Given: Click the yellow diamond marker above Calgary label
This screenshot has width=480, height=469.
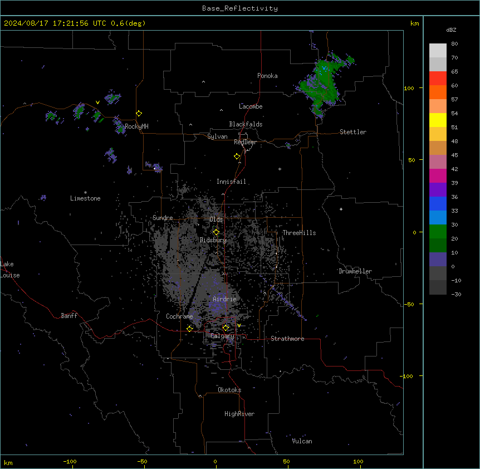Looking at the screenshot, I should point(226,328).
